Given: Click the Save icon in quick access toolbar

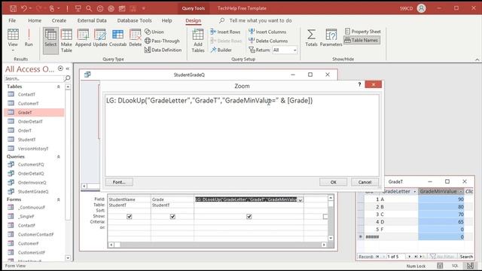Looking at the screenshot, I should point(13,8).
